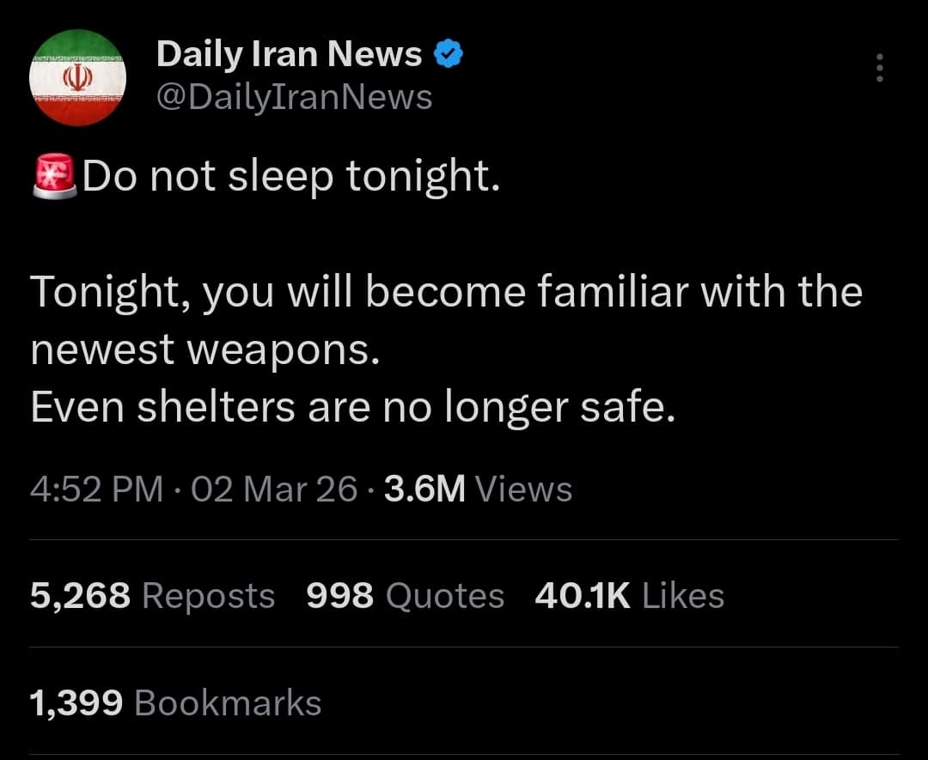
Task: Open the 40.1K Likes list
Action: [x=629, y=595]
